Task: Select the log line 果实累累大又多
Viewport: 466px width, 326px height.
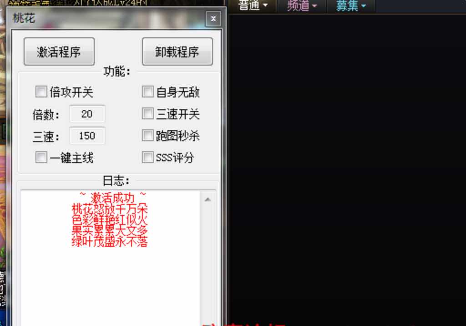Action: point(110,230)
